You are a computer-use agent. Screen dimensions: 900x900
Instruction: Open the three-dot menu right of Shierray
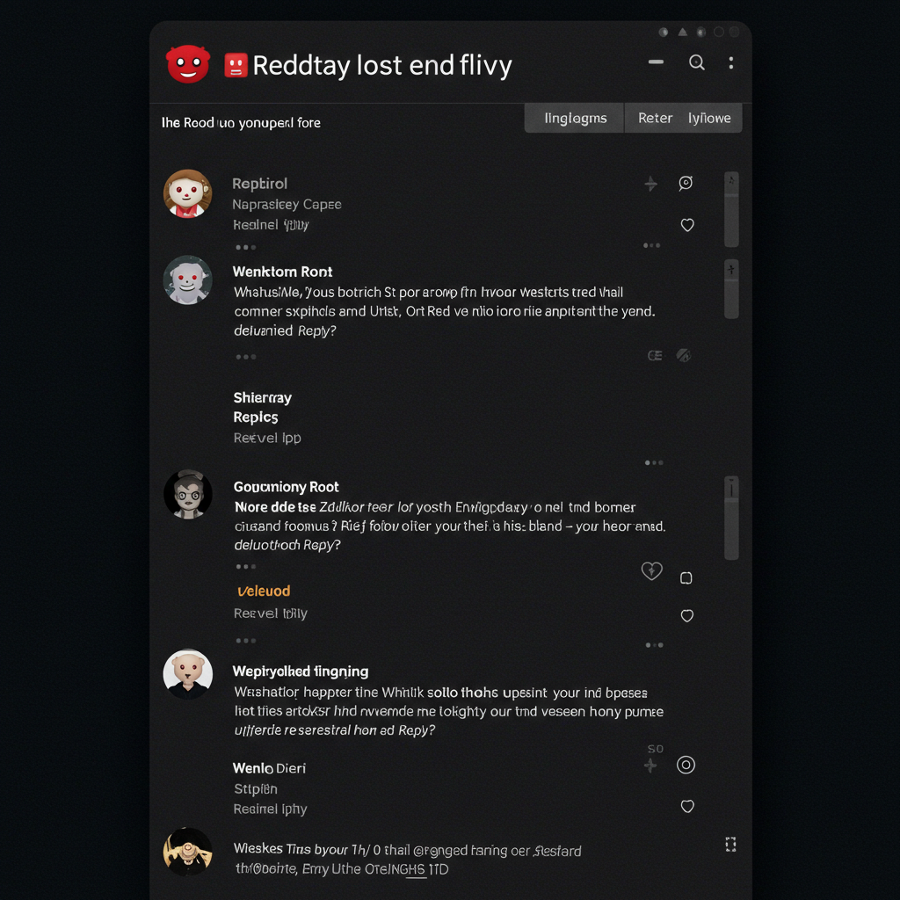(x=654, y=462)
